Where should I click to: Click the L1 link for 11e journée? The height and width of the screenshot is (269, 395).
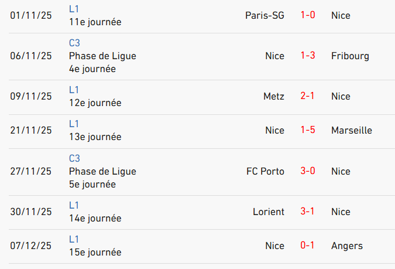[x=74, y=9]
